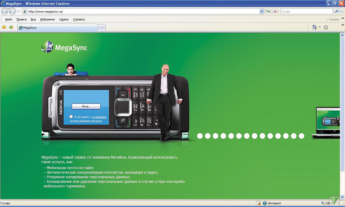Click the Home page icon

point(314,27)
